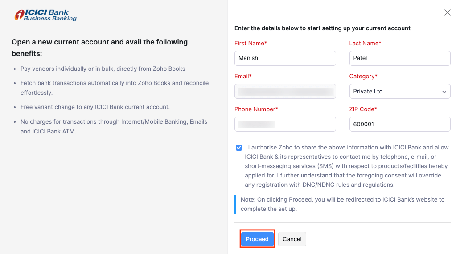
Task: Click the Category label text
Action: tap(363, 76)
